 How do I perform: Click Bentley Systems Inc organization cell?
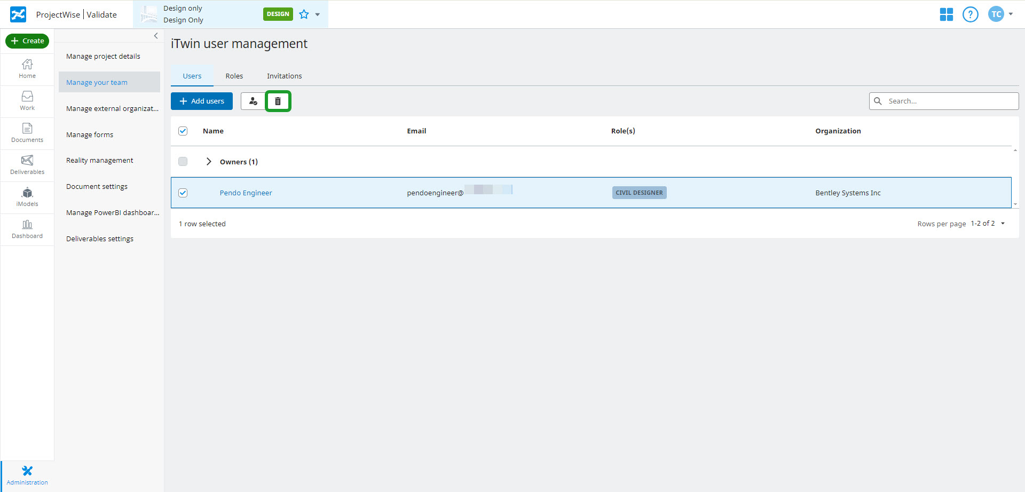click(x=848, y=193)
